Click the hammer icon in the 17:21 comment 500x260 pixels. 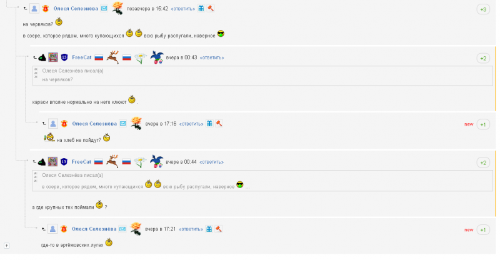218,229
